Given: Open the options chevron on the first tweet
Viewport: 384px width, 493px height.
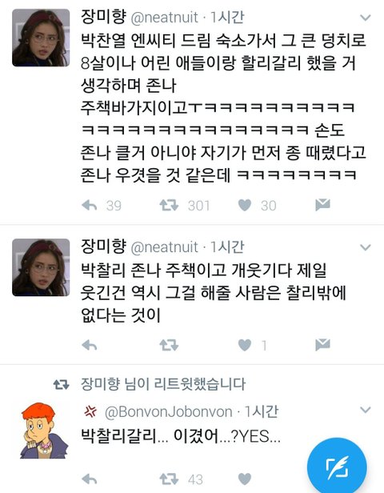Looking at the screenshot, I should [365, 18].
